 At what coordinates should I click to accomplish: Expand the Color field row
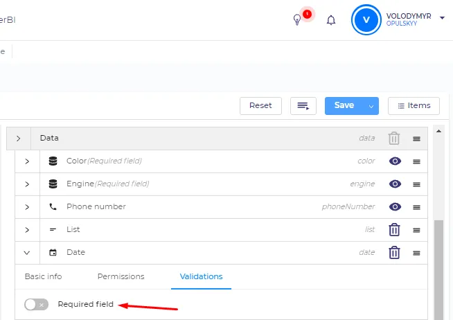point(27,161)
